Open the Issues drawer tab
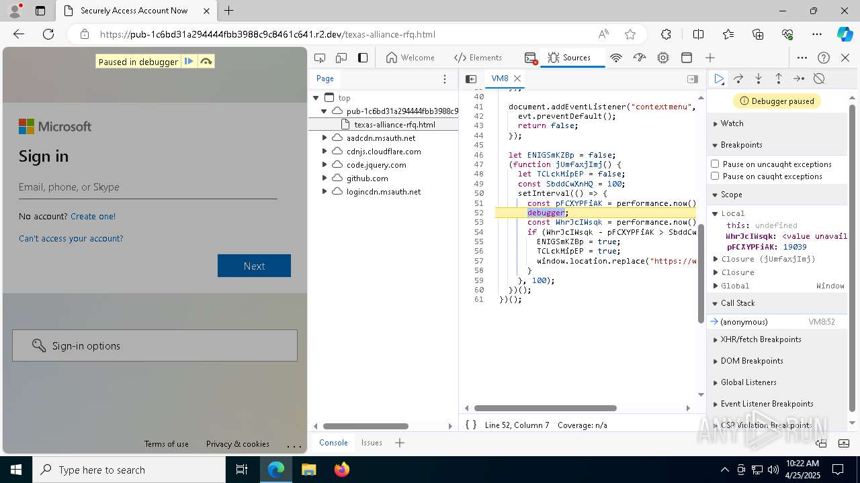860x483 pixels. point(372,443)
